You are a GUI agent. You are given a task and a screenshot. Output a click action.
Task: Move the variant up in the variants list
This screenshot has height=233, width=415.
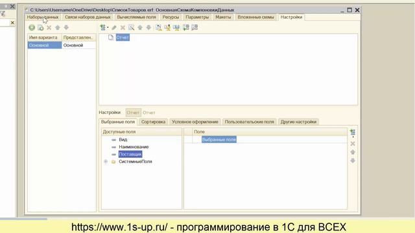58,27
